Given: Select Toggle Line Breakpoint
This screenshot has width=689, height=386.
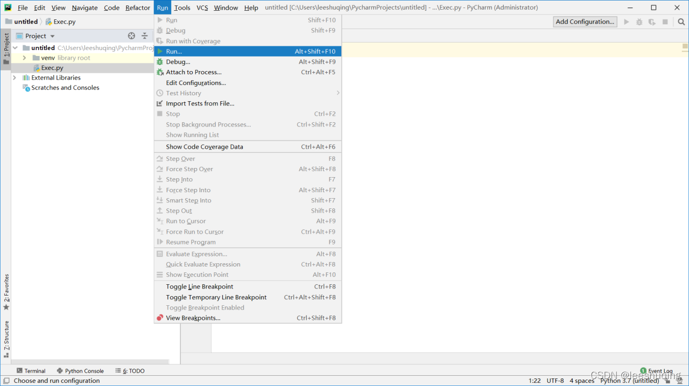Looking at the screenshot, I should 248,286.
